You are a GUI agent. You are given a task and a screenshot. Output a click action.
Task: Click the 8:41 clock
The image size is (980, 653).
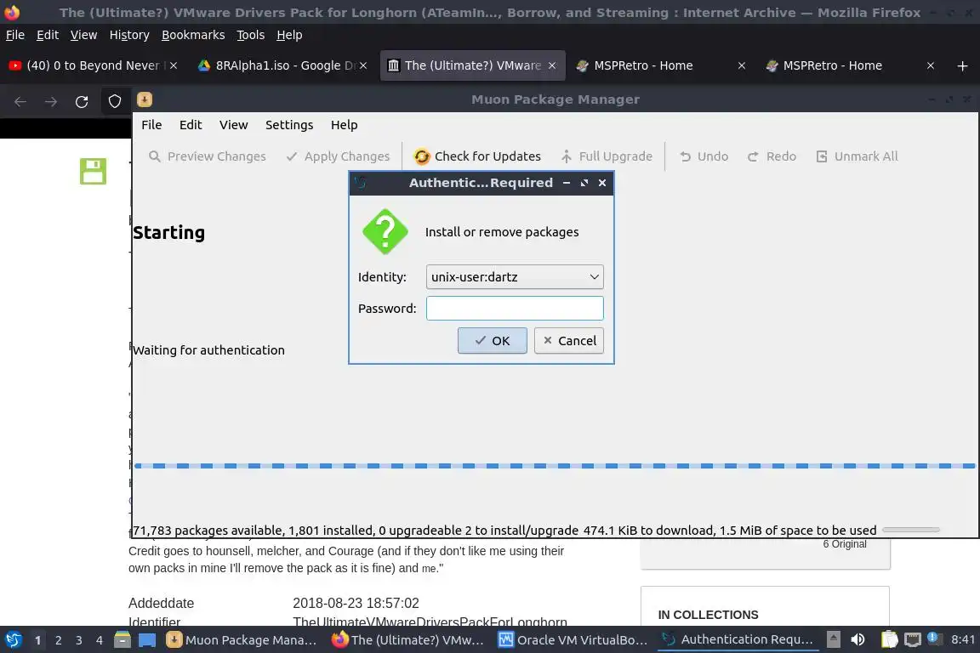point(962,639)
